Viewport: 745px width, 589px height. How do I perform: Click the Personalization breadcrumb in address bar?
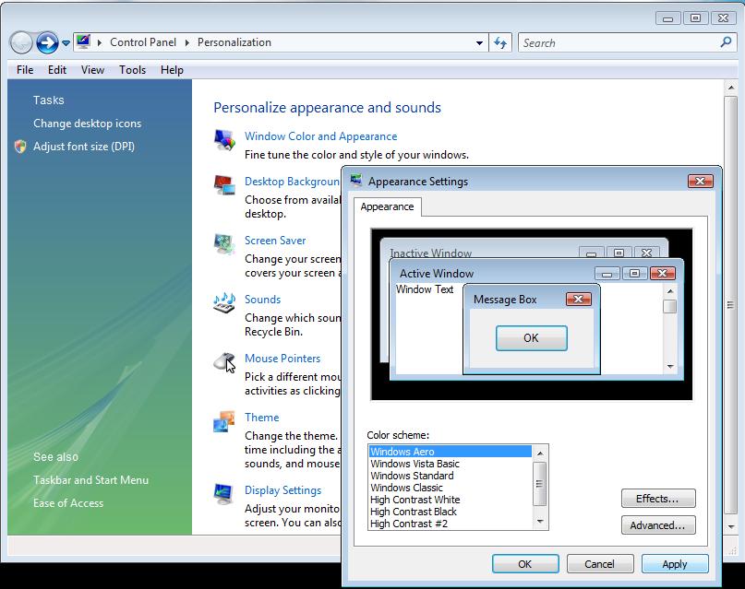234,42
